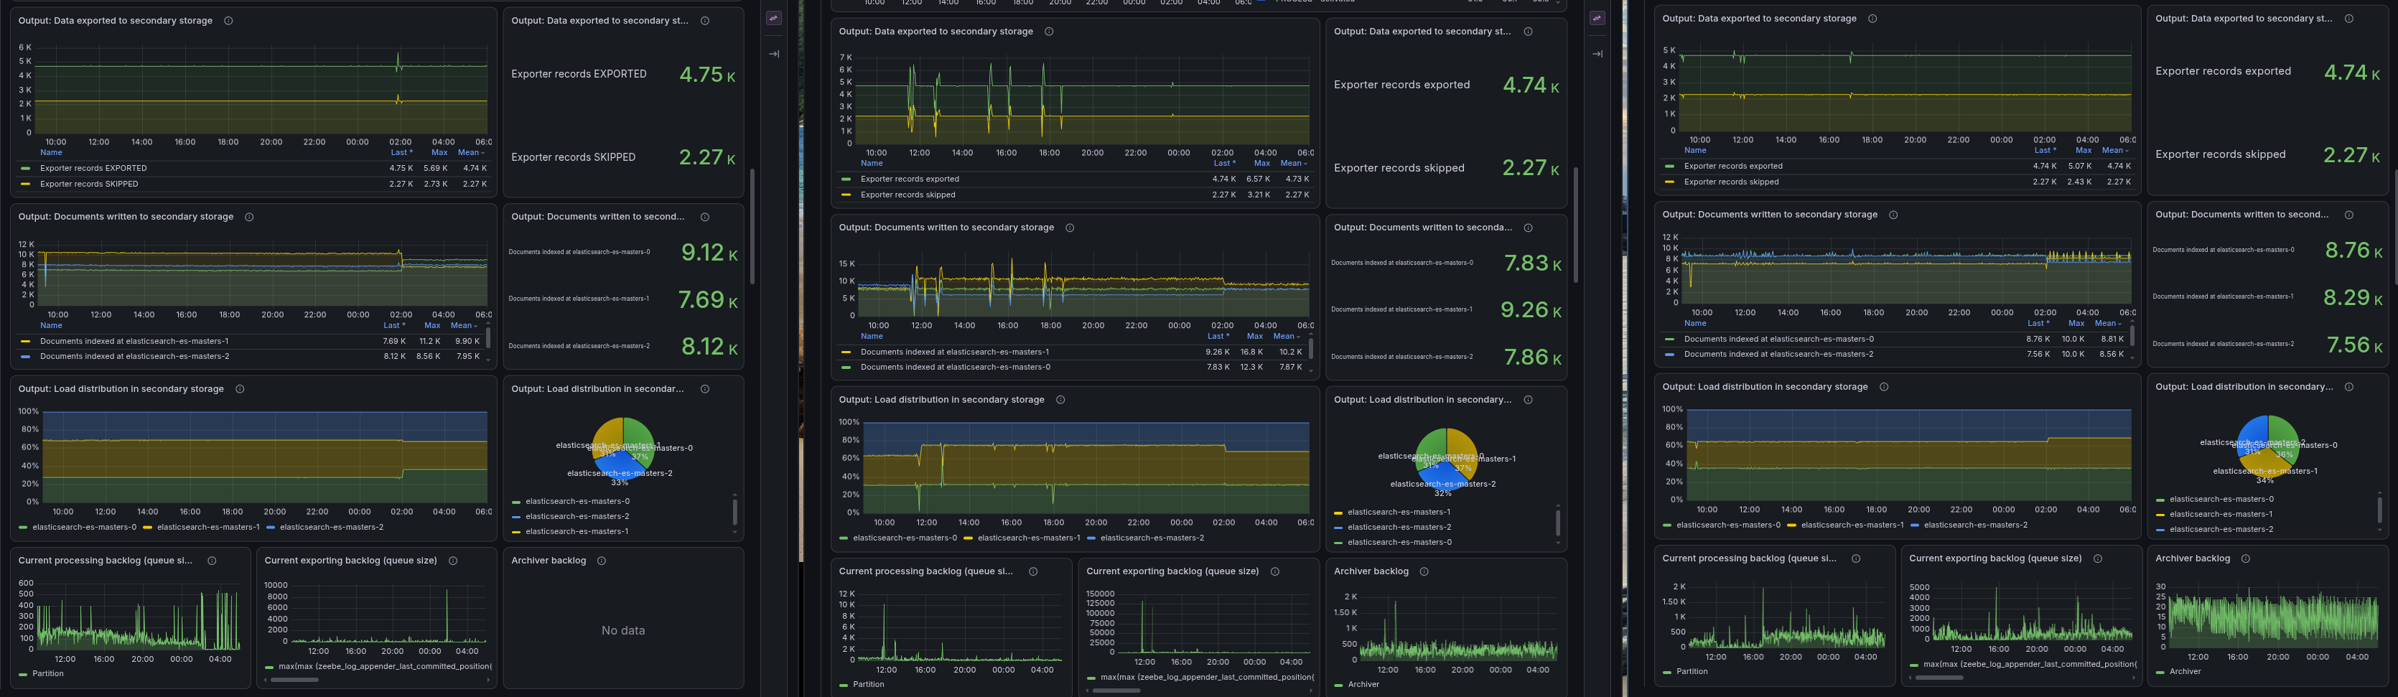
Task: Sort by Mean in left dashboard's Documents written legend
Action: coord(462,326)
